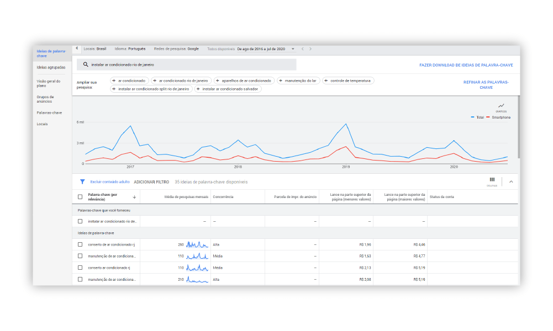Collapse the keyword table filter bar chevron
This screenshot has height=331, width=553.
[510, 181]
